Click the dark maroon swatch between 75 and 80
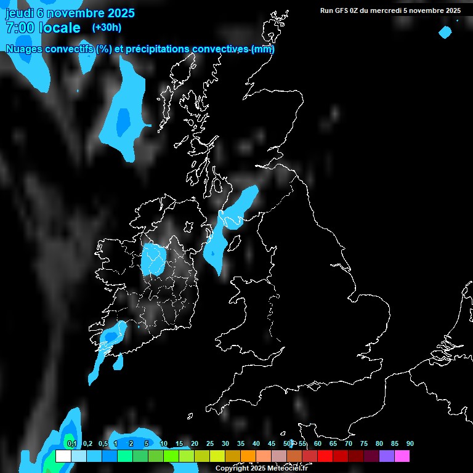 coord(371,456)
